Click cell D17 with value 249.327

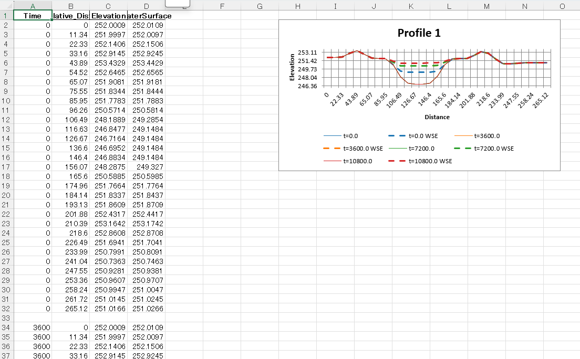(146, 167)
